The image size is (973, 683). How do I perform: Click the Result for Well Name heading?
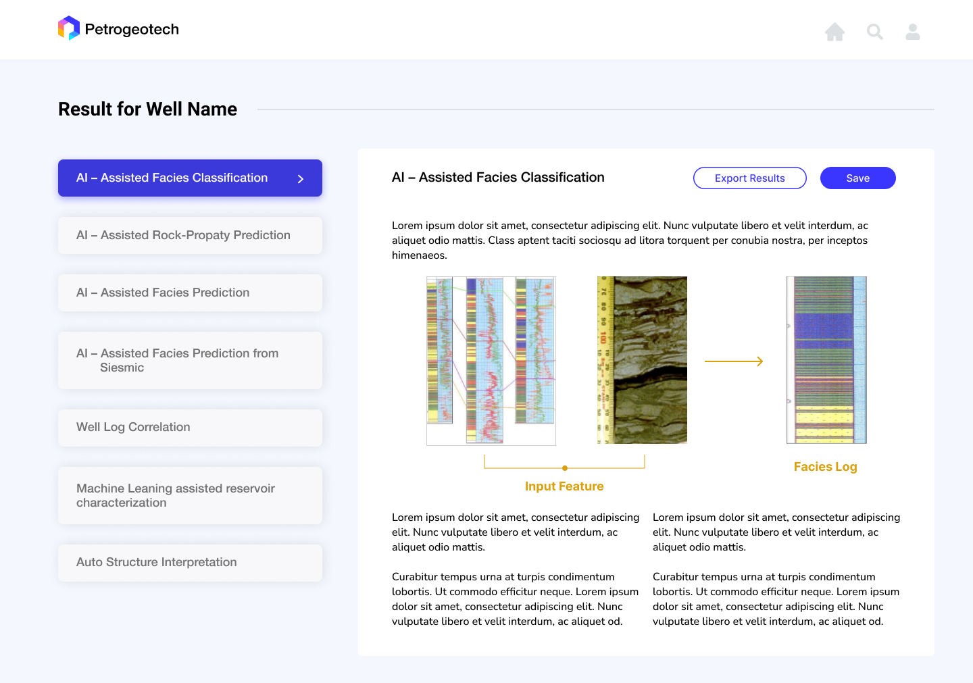pyautogui.click(x=147, y=109)
